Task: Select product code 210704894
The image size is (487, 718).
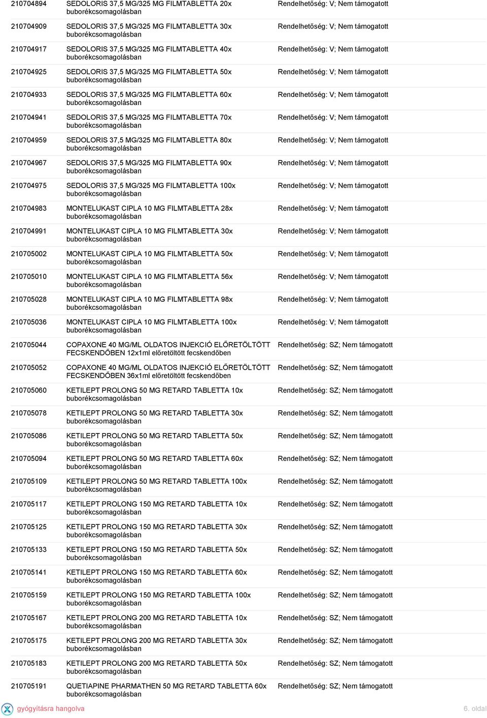Action: click(x=29, y=4)
